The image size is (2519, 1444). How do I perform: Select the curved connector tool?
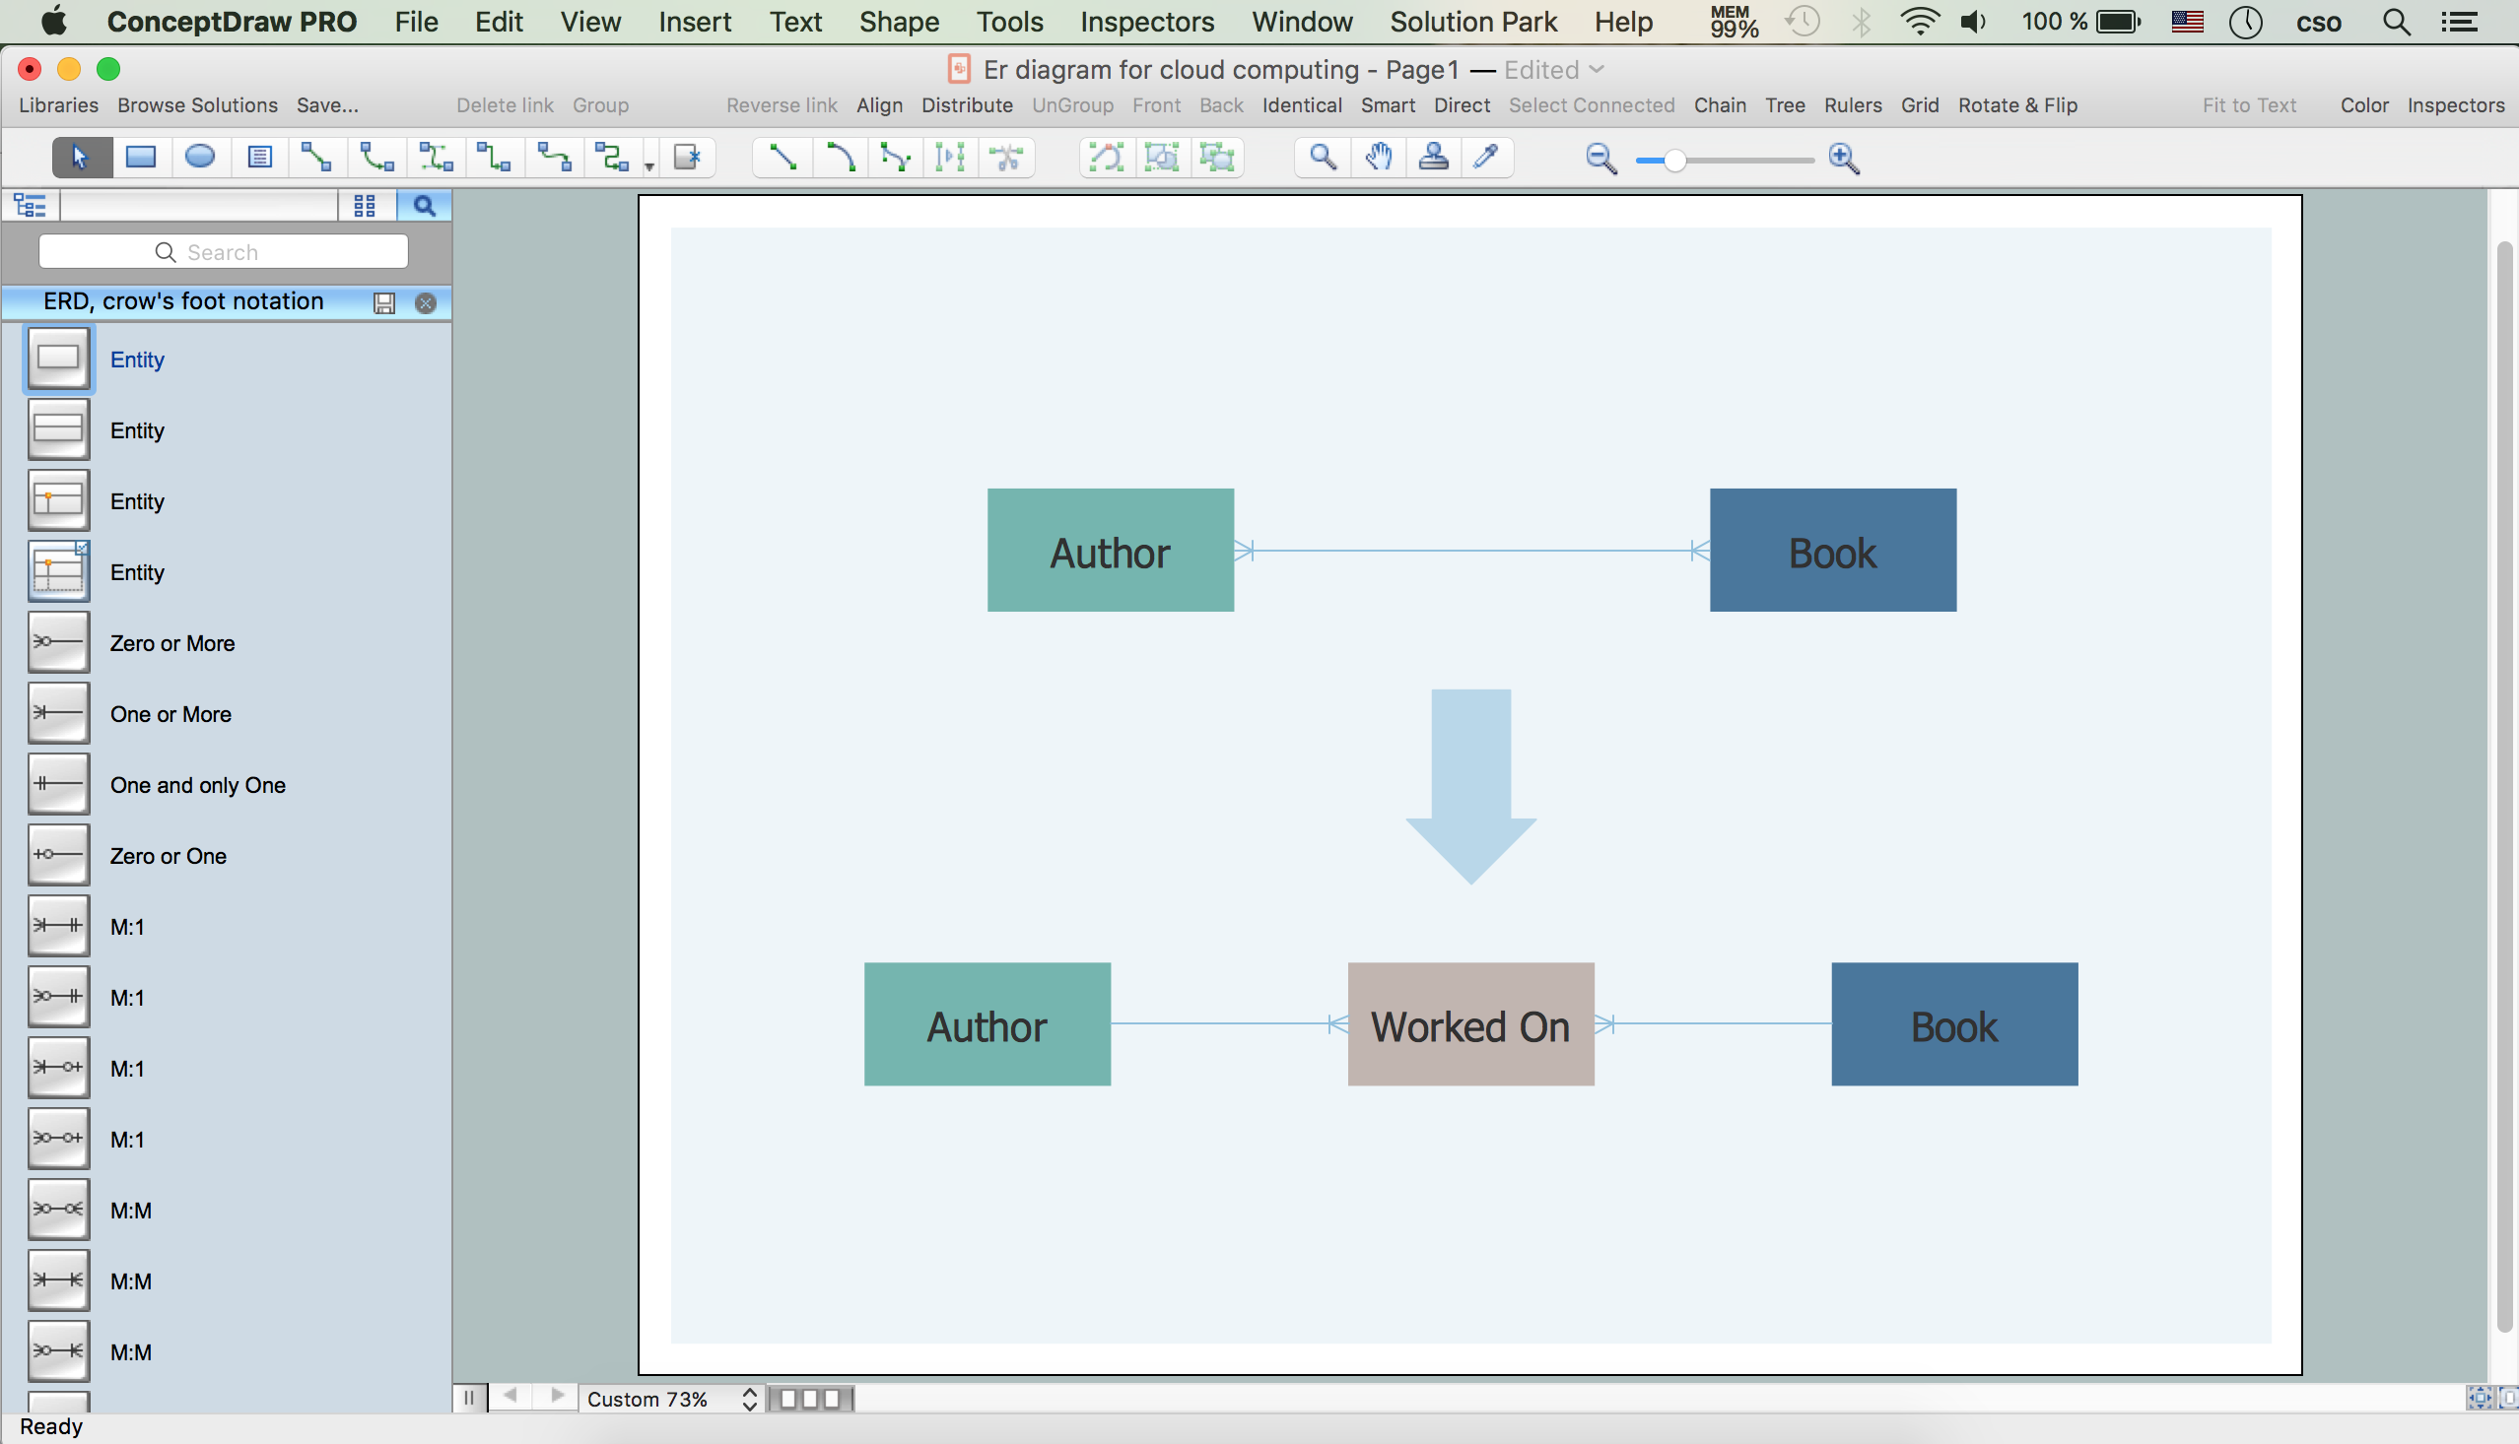point(838,156)
